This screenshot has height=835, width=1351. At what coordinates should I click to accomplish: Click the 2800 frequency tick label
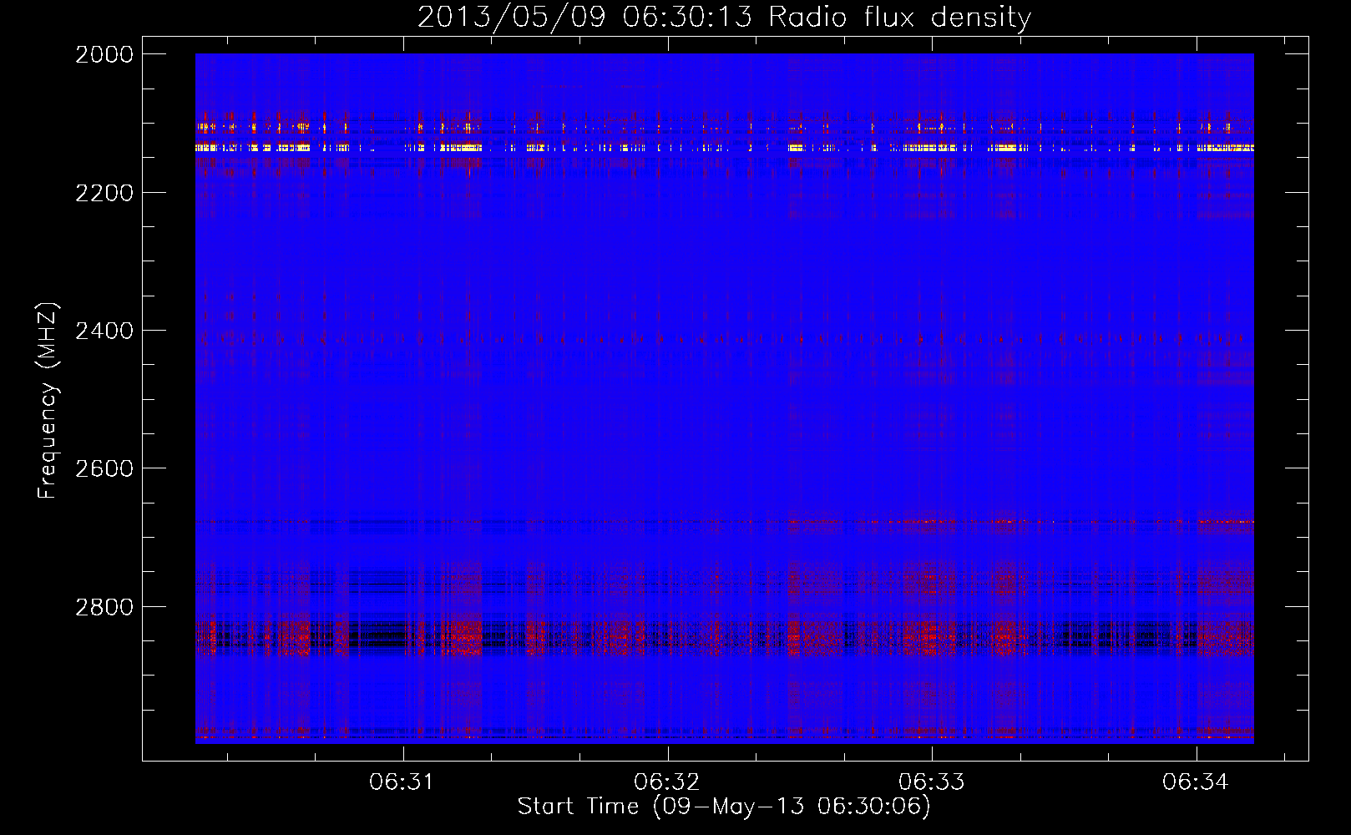pyautogui.click(x=104, y=607)
